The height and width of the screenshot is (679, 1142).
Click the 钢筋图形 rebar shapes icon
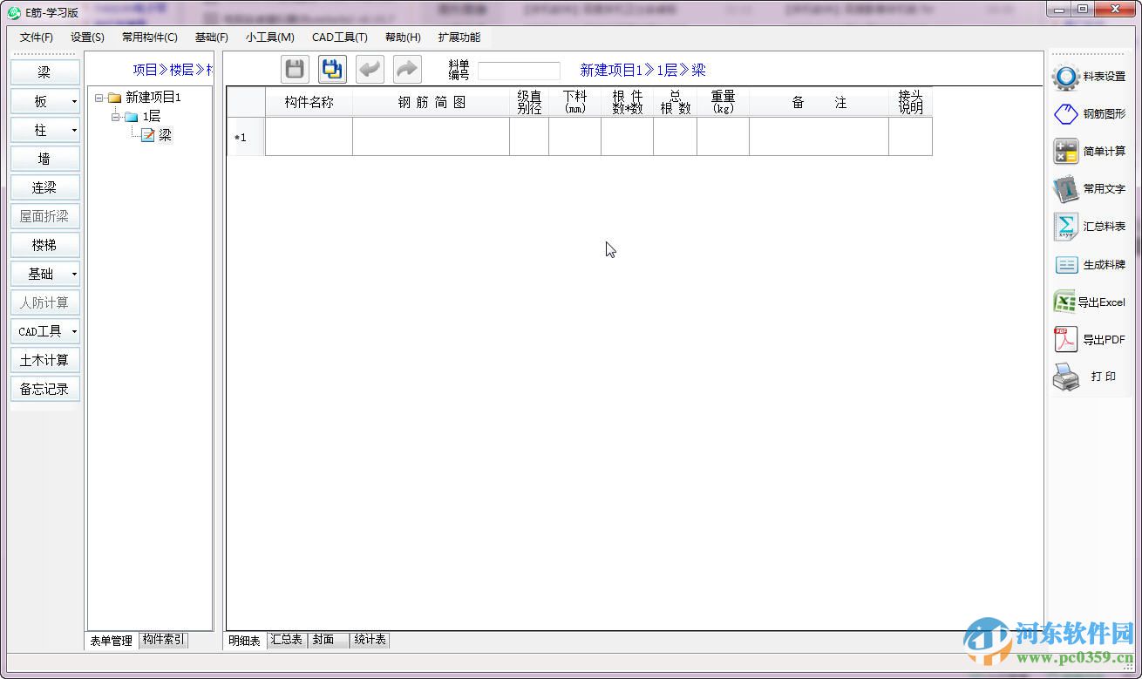point(1090,114)
